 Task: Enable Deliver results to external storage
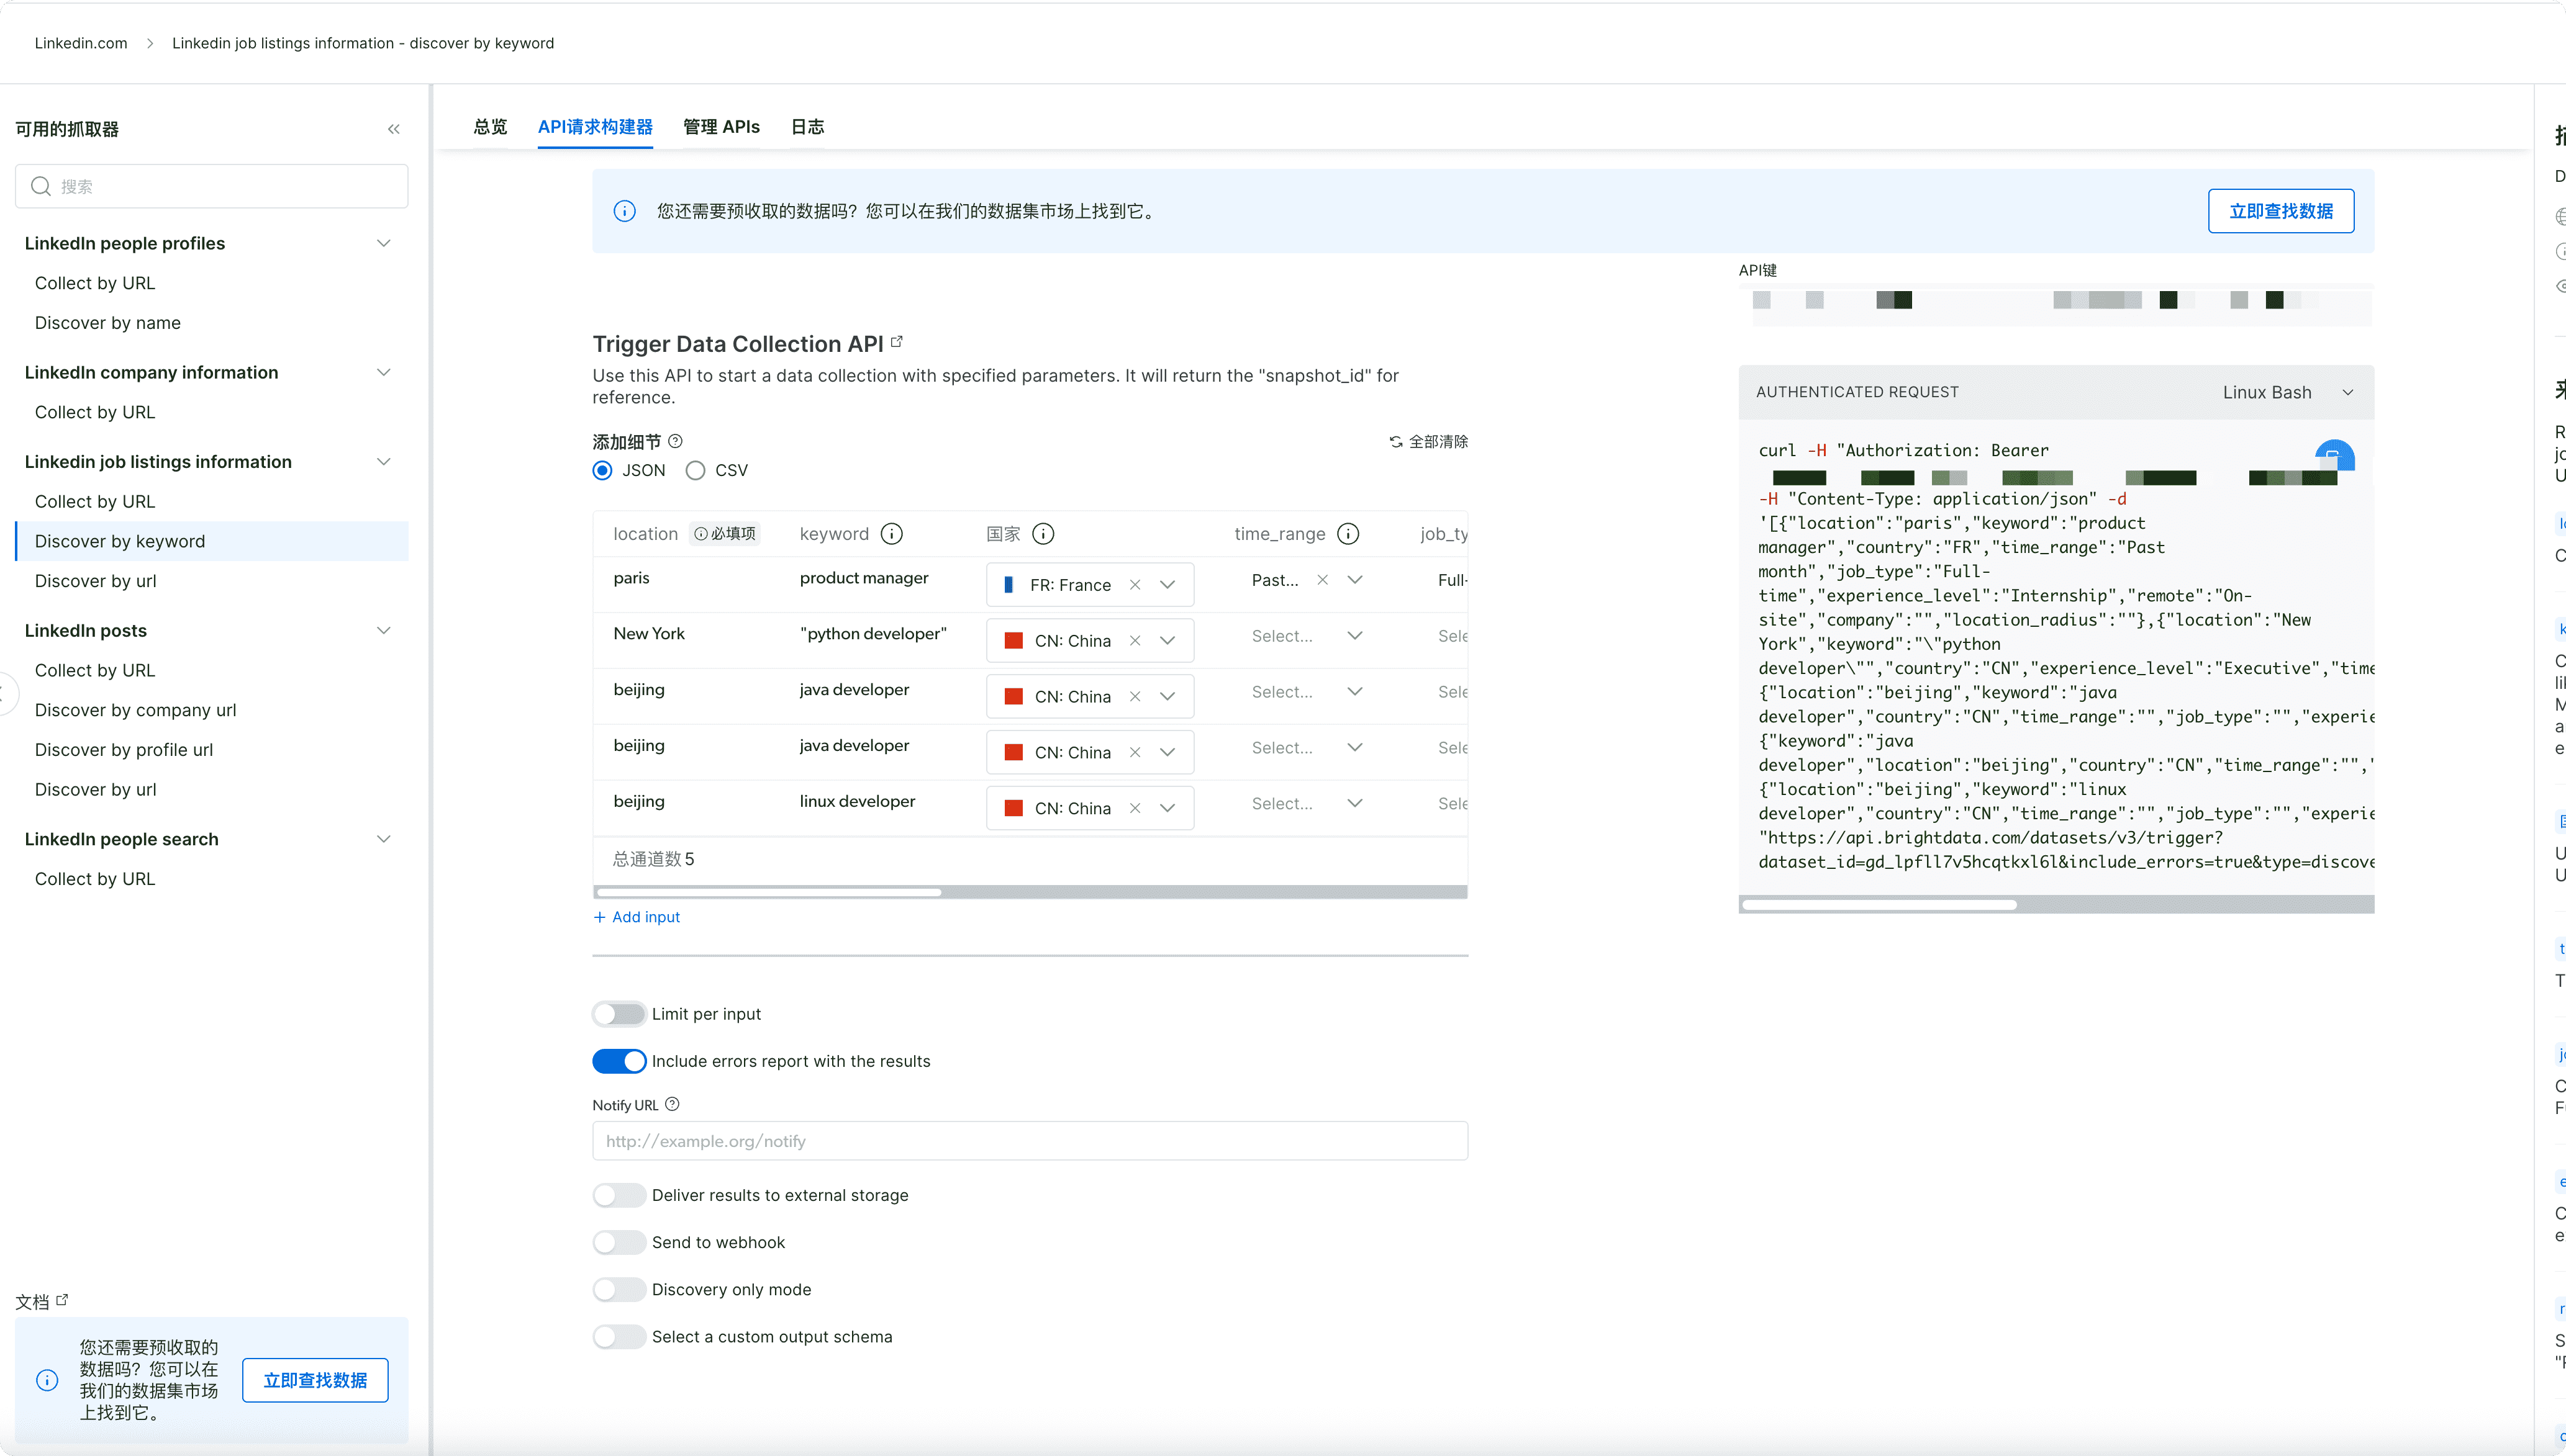pos(619,1195)
